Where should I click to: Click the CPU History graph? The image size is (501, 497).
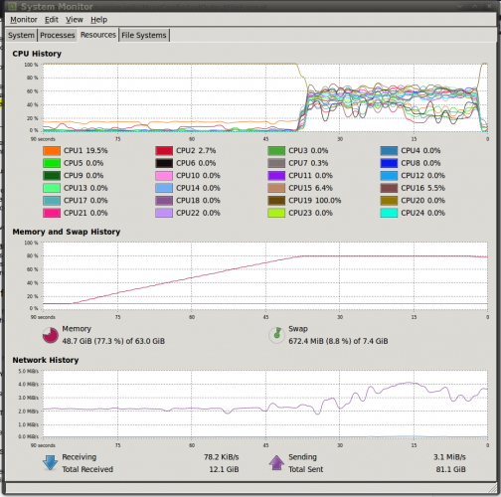click(x=265, y=97)
